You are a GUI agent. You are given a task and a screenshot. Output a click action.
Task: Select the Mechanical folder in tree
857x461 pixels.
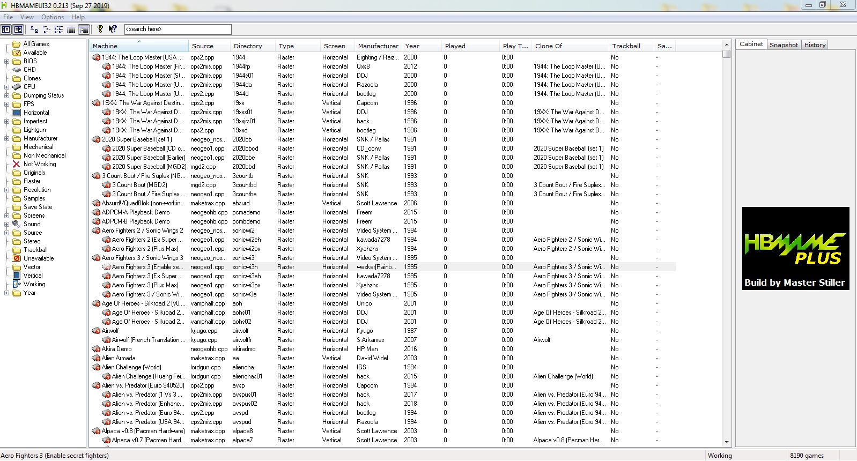point(39,147)
